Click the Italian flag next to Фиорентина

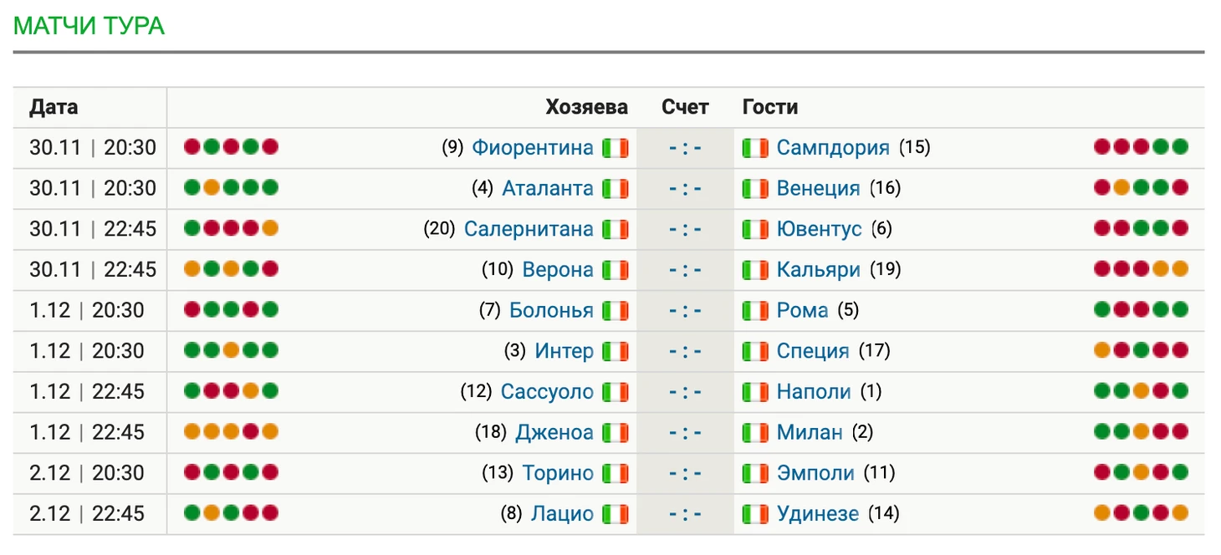point(616,148)
